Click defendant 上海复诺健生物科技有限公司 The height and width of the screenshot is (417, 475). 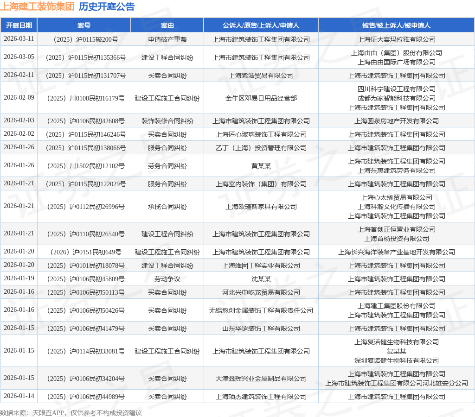(397, 342)
